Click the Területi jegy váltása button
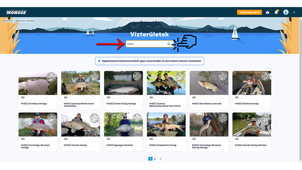Viewport: 302px width, 170px height. (250, 12)
